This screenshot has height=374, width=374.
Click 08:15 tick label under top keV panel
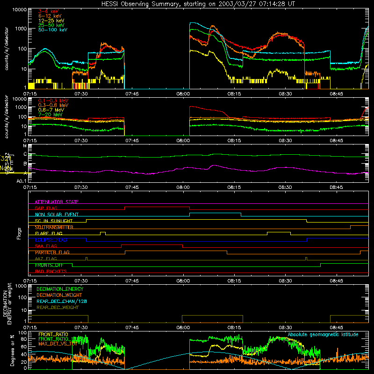coord(234,94)
